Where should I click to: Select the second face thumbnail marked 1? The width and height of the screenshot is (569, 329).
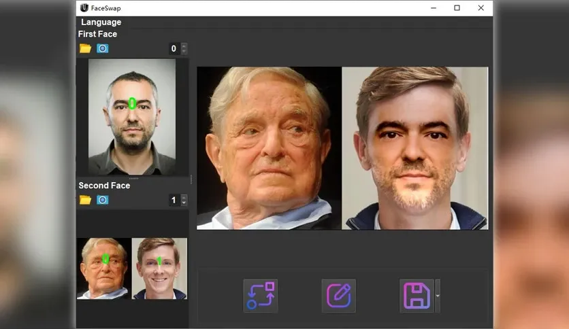tap(160, 269)
